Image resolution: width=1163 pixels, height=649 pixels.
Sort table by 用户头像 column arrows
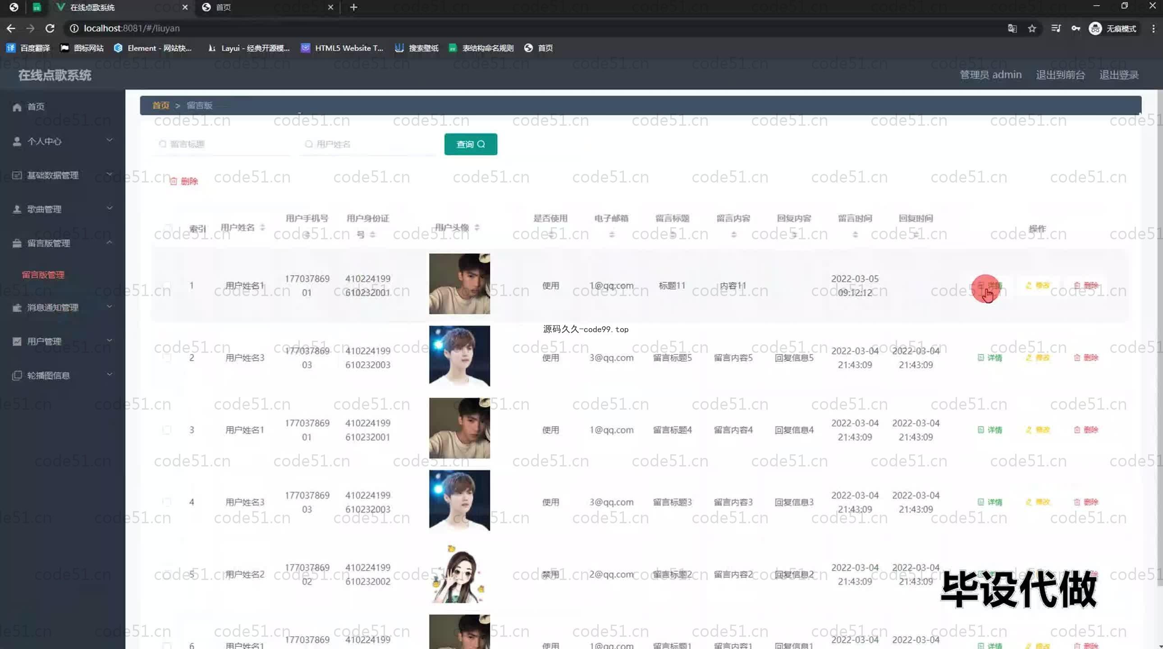[x=477, y=228]
